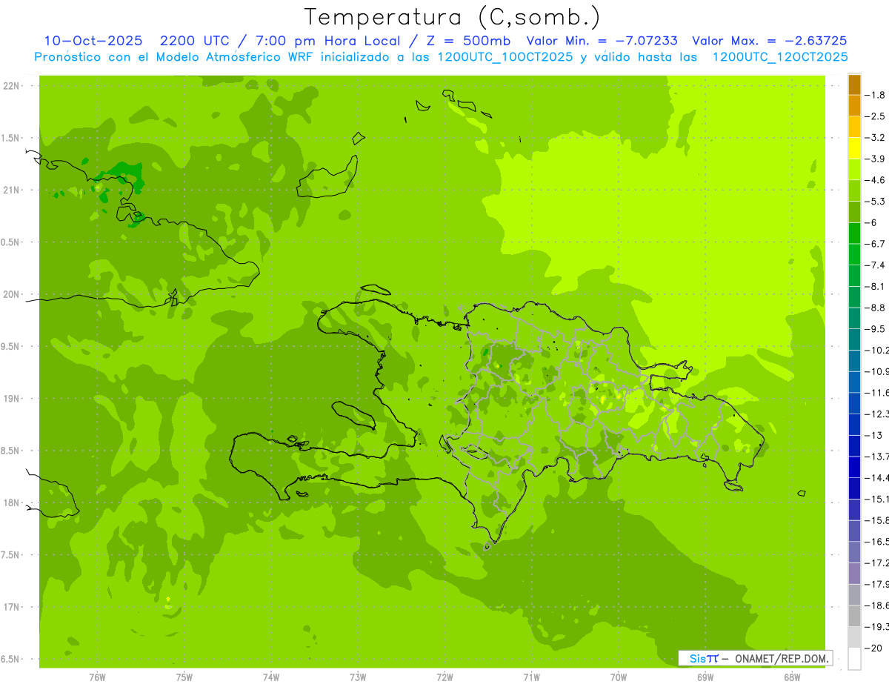Click the '2200 UTC' time text
Image resolution: width=889 pixels, height=687 pixels.
196,41
